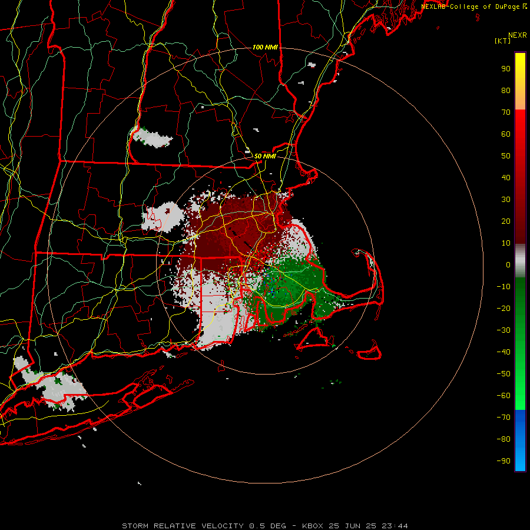
Task: Select the -20 value on the scale
Action: tap(503, 309)
